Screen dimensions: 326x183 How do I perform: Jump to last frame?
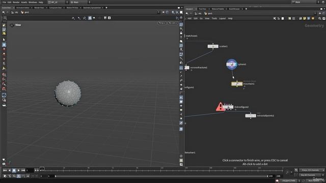pos(23,170)
